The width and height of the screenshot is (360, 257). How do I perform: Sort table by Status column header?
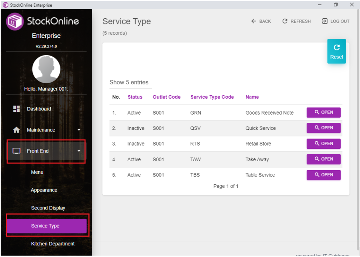135,97
